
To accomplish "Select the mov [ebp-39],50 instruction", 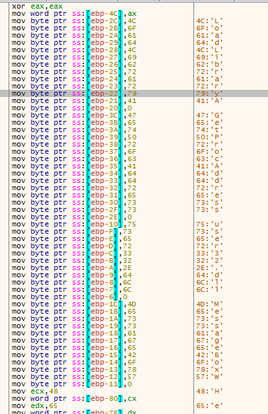I will 74,137.
